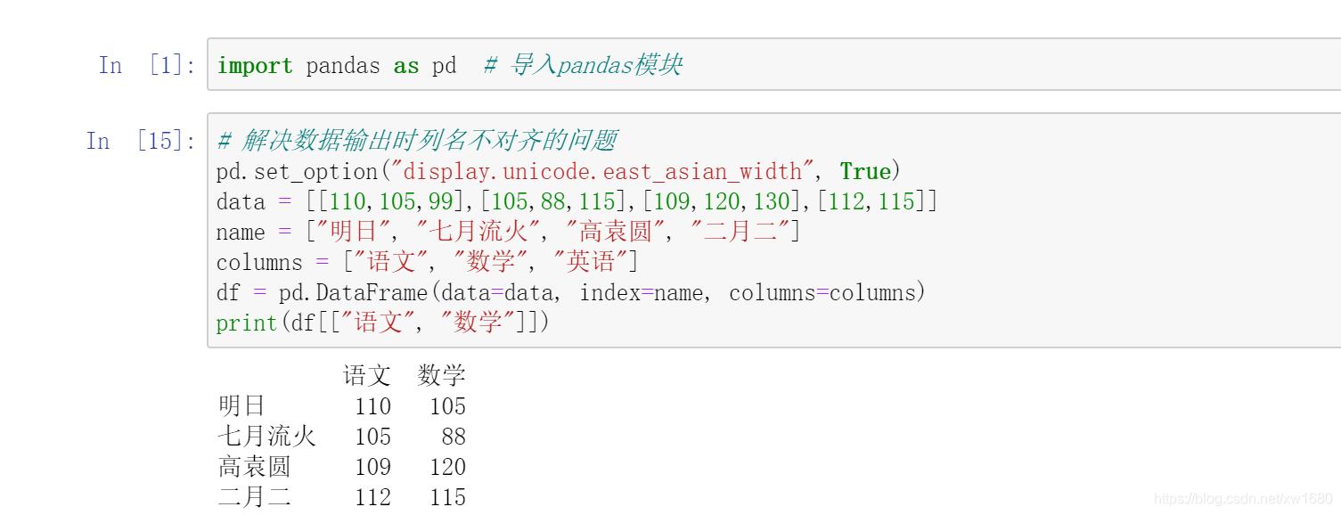Image resolution: width=1341 pixels, height=515 pixels.
Task: Click the print(df[[...]]) statement line
Action: point(382,323)
